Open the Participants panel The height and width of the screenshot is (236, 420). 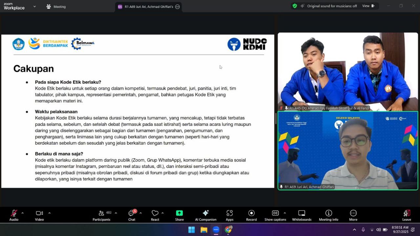[x=101, y=215]
